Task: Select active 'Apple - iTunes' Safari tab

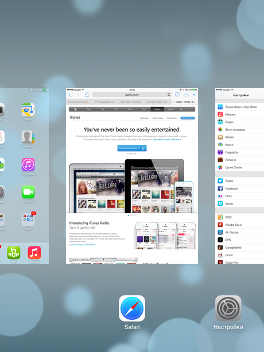Action: coord(184,101)
